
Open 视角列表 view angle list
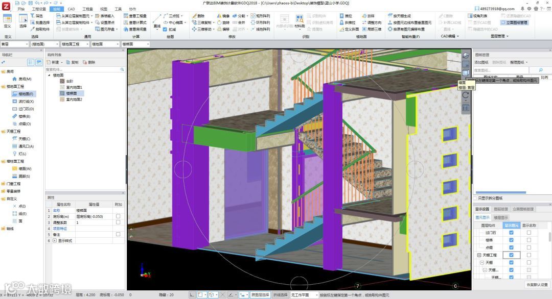coord(478,16)
